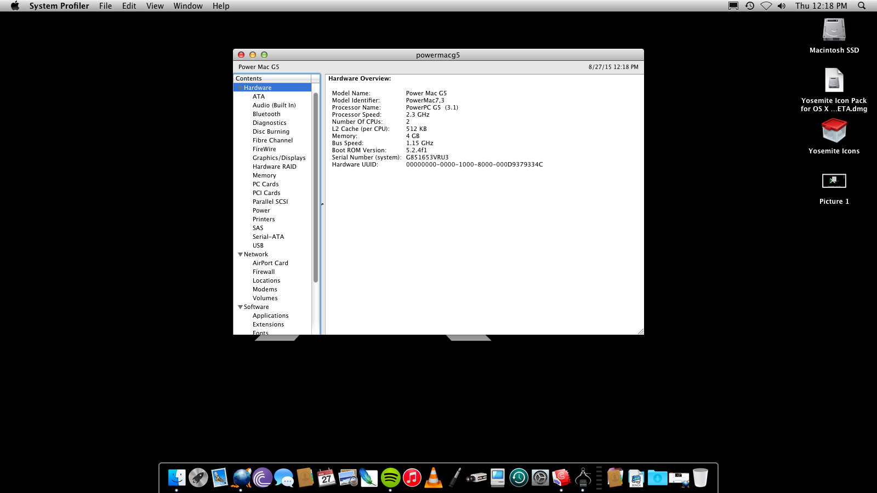Open the Downloads folder in the Dock
The height and width of the screenshot is (493, 877).
657,478
